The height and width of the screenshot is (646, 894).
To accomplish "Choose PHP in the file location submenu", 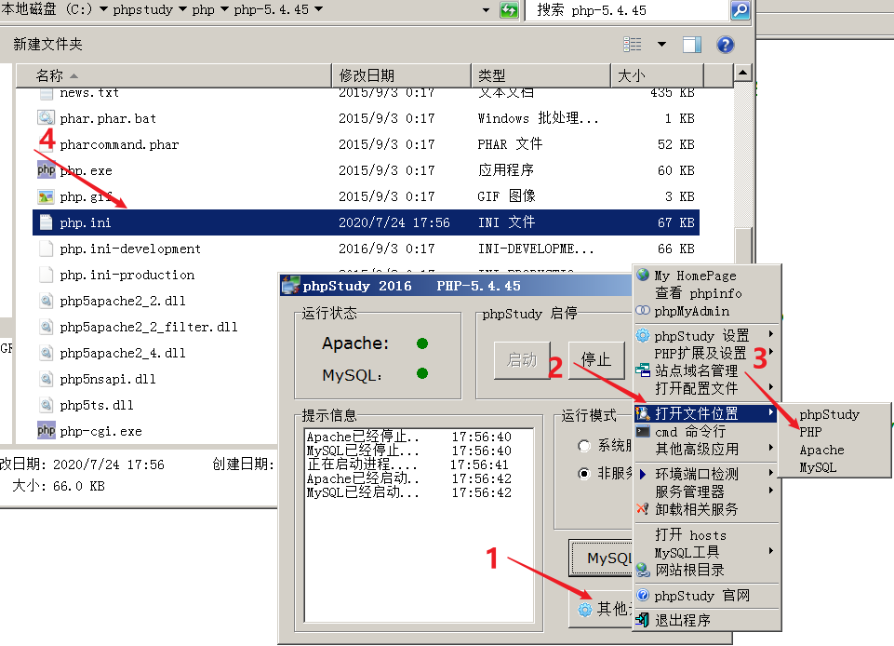I will tap(810, 432).
